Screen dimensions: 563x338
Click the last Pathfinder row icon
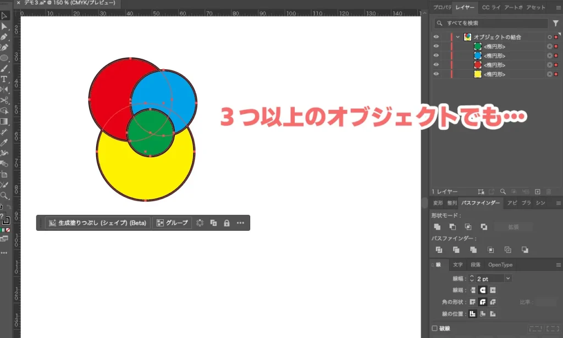[525, 250]
